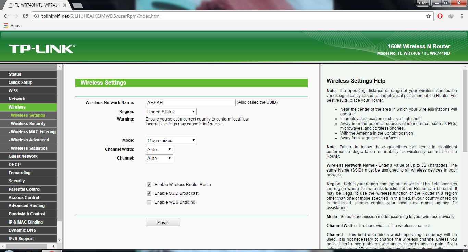468x252 pixels.
Task: Open the Bandwidth Control menu
Action: [x=28, y=214]
